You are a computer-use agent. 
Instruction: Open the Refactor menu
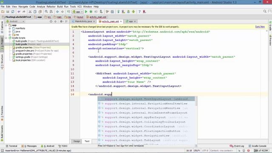tap(51, 7)
